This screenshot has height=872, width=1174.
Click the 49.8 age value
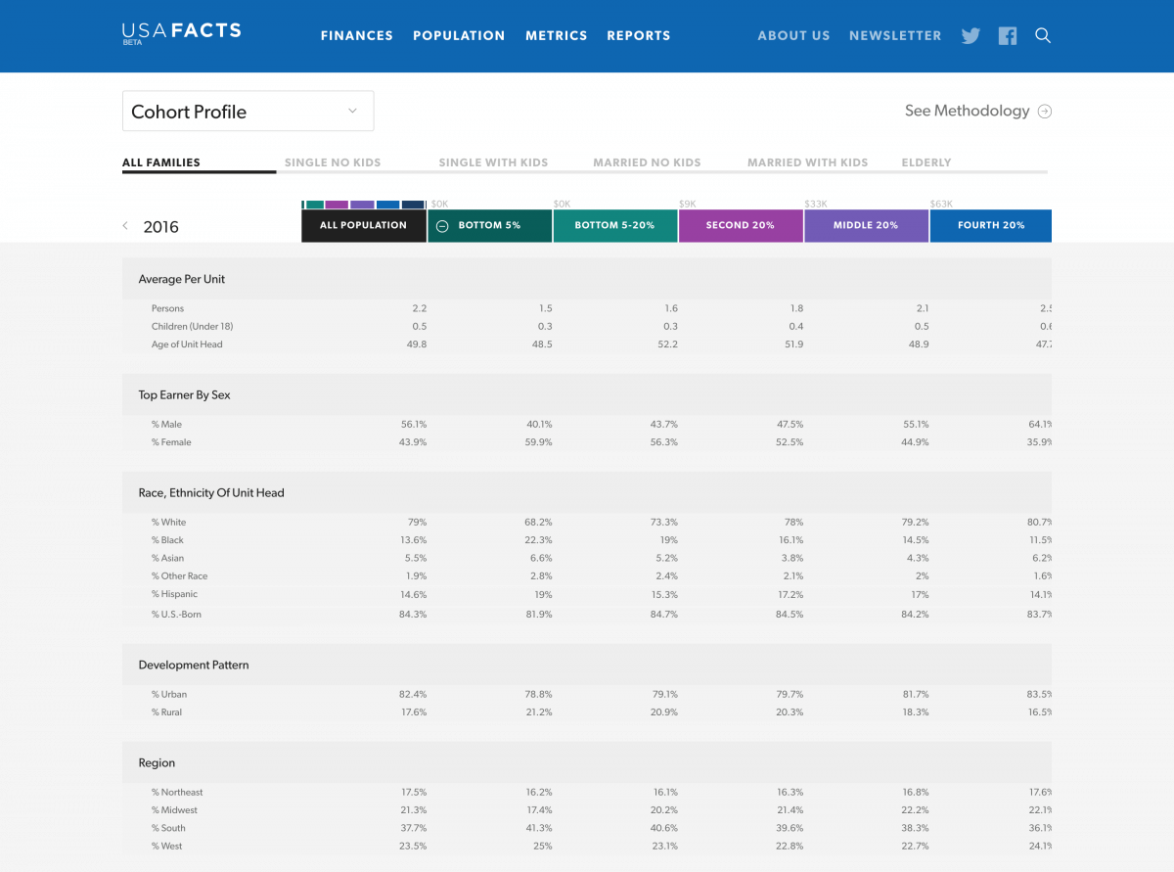tap(417, 344)
